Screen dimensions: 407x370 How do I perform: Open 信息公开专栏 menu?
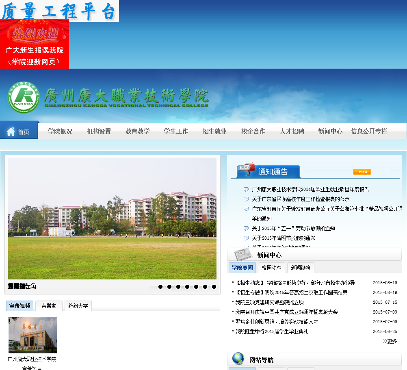click(x=369, y=131)
